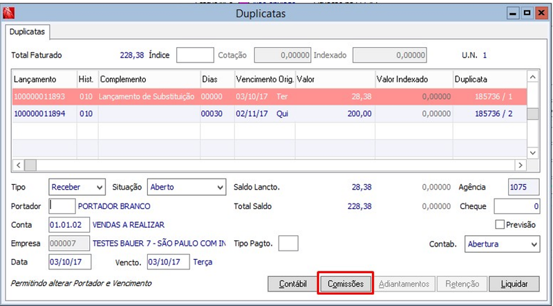Screen dimensions: 553x306
Task: Click the Complemento column header
Action: point(149,79)
